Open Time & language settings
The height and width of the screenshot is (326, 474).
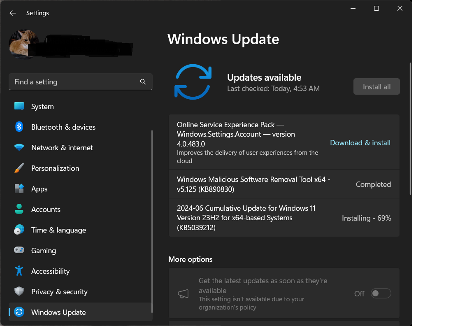coord(58,230)
